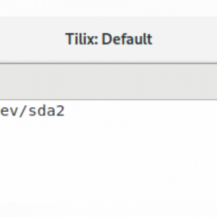Click the header bar right of the title
217x217 pixels.
click(x=184, y=40)
